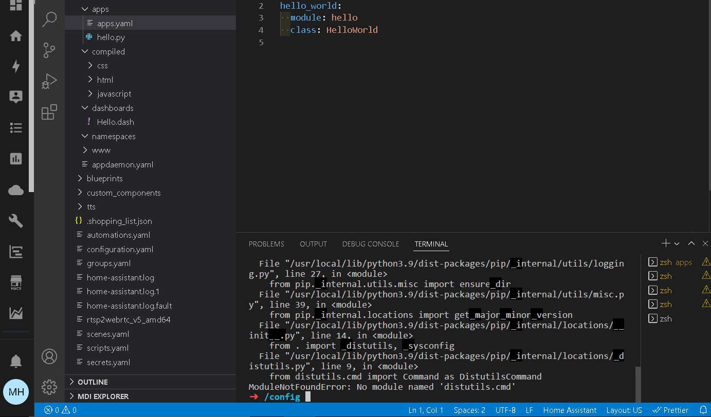Open configuration.yaml file

tap(120, 249)
